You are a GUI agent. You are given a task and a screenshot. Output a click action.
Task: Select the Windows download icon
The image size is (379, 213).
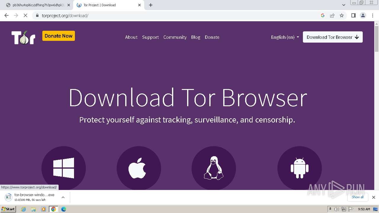coord(64,168)
